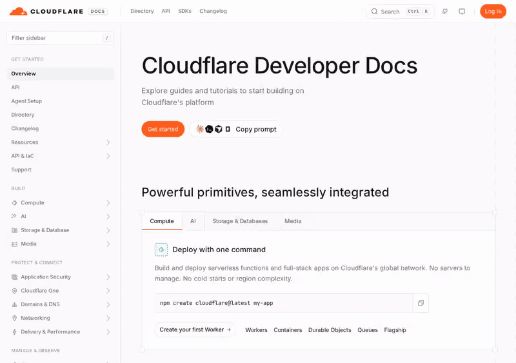Expand the Cloudflare One chevron
This screenshot has height=363, width=516.
pos(108,291)
